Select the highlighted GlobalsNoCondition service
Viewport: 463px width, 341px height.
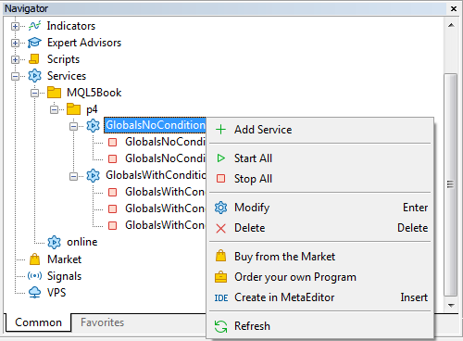(155, 125)
